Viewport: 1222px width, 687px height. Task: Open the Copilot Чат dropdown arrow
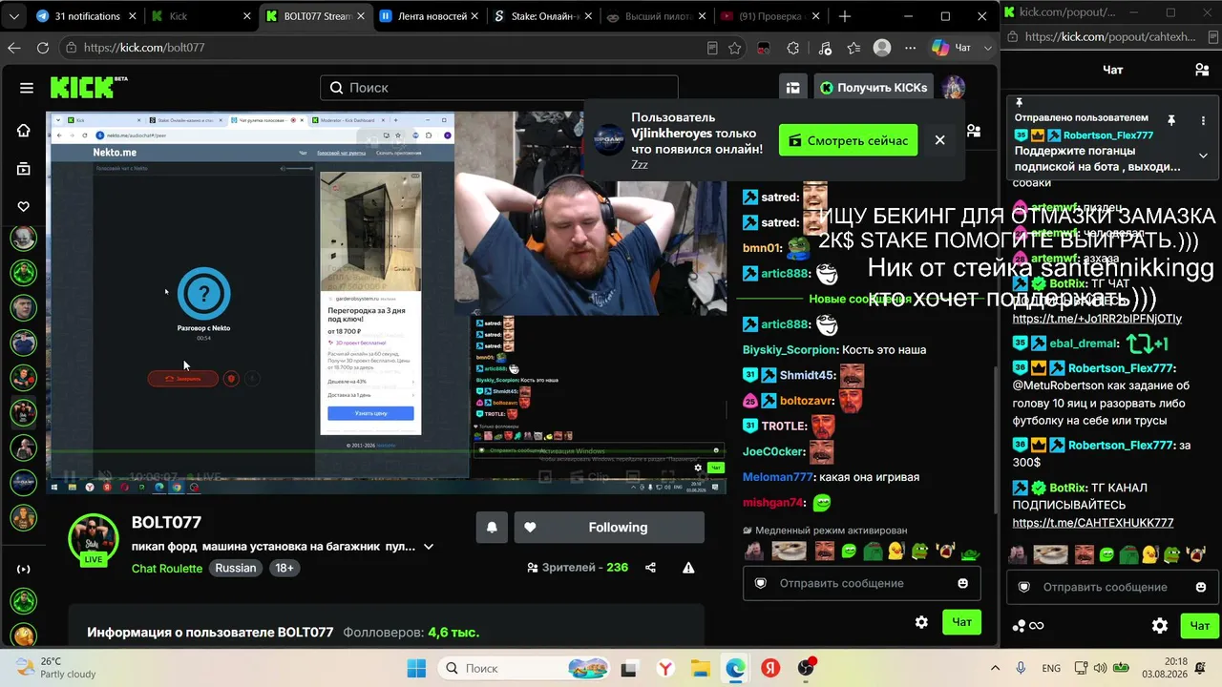point(986,48)
